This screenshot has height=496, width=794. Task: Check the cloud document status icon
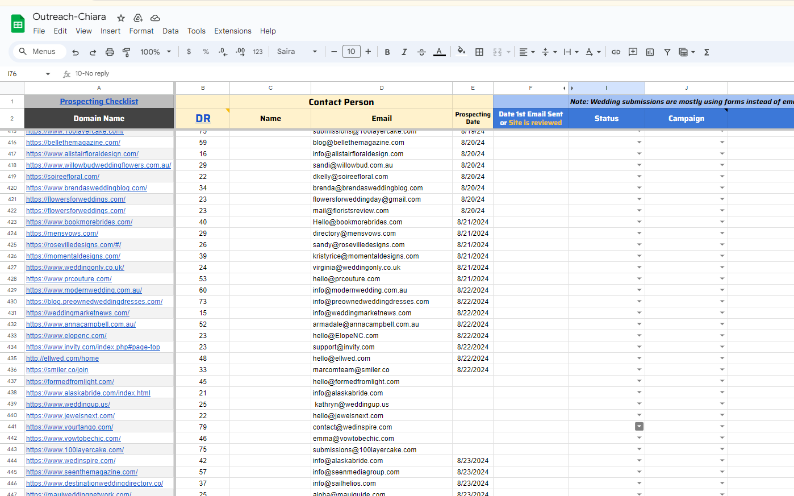tap(155, 18)
